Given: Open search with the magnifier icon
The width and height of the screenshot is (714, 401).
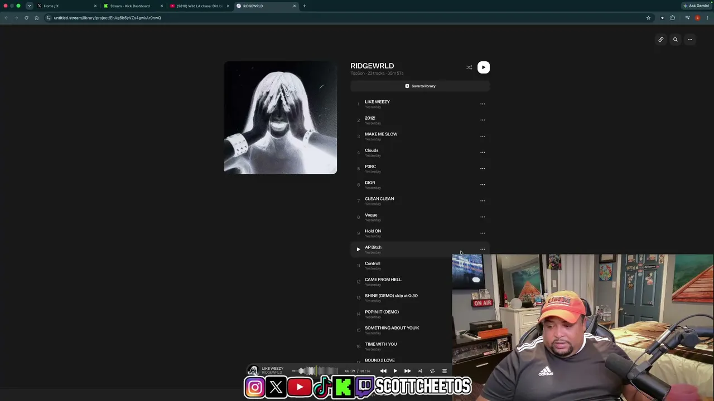Looking at the screenshot, I should [676, 40].
